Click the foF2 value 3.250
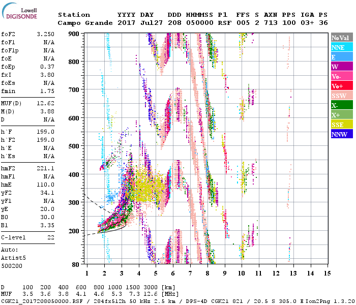 pos(45,36)
